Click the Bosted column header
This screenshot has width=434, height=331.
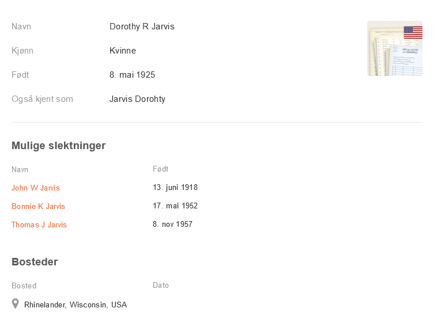(x=24, y=286)
